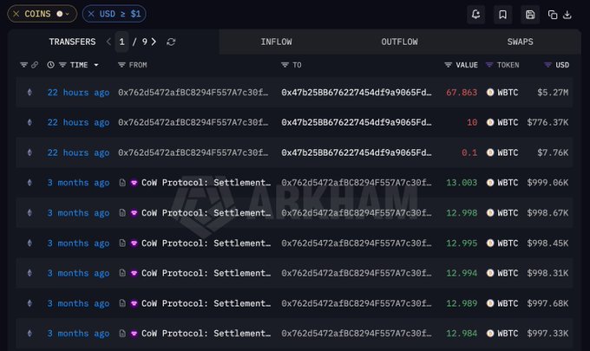Open recipient 0x47b25BB6... in 0.1 WBTC row
The image size is (590, 351).
357,153
